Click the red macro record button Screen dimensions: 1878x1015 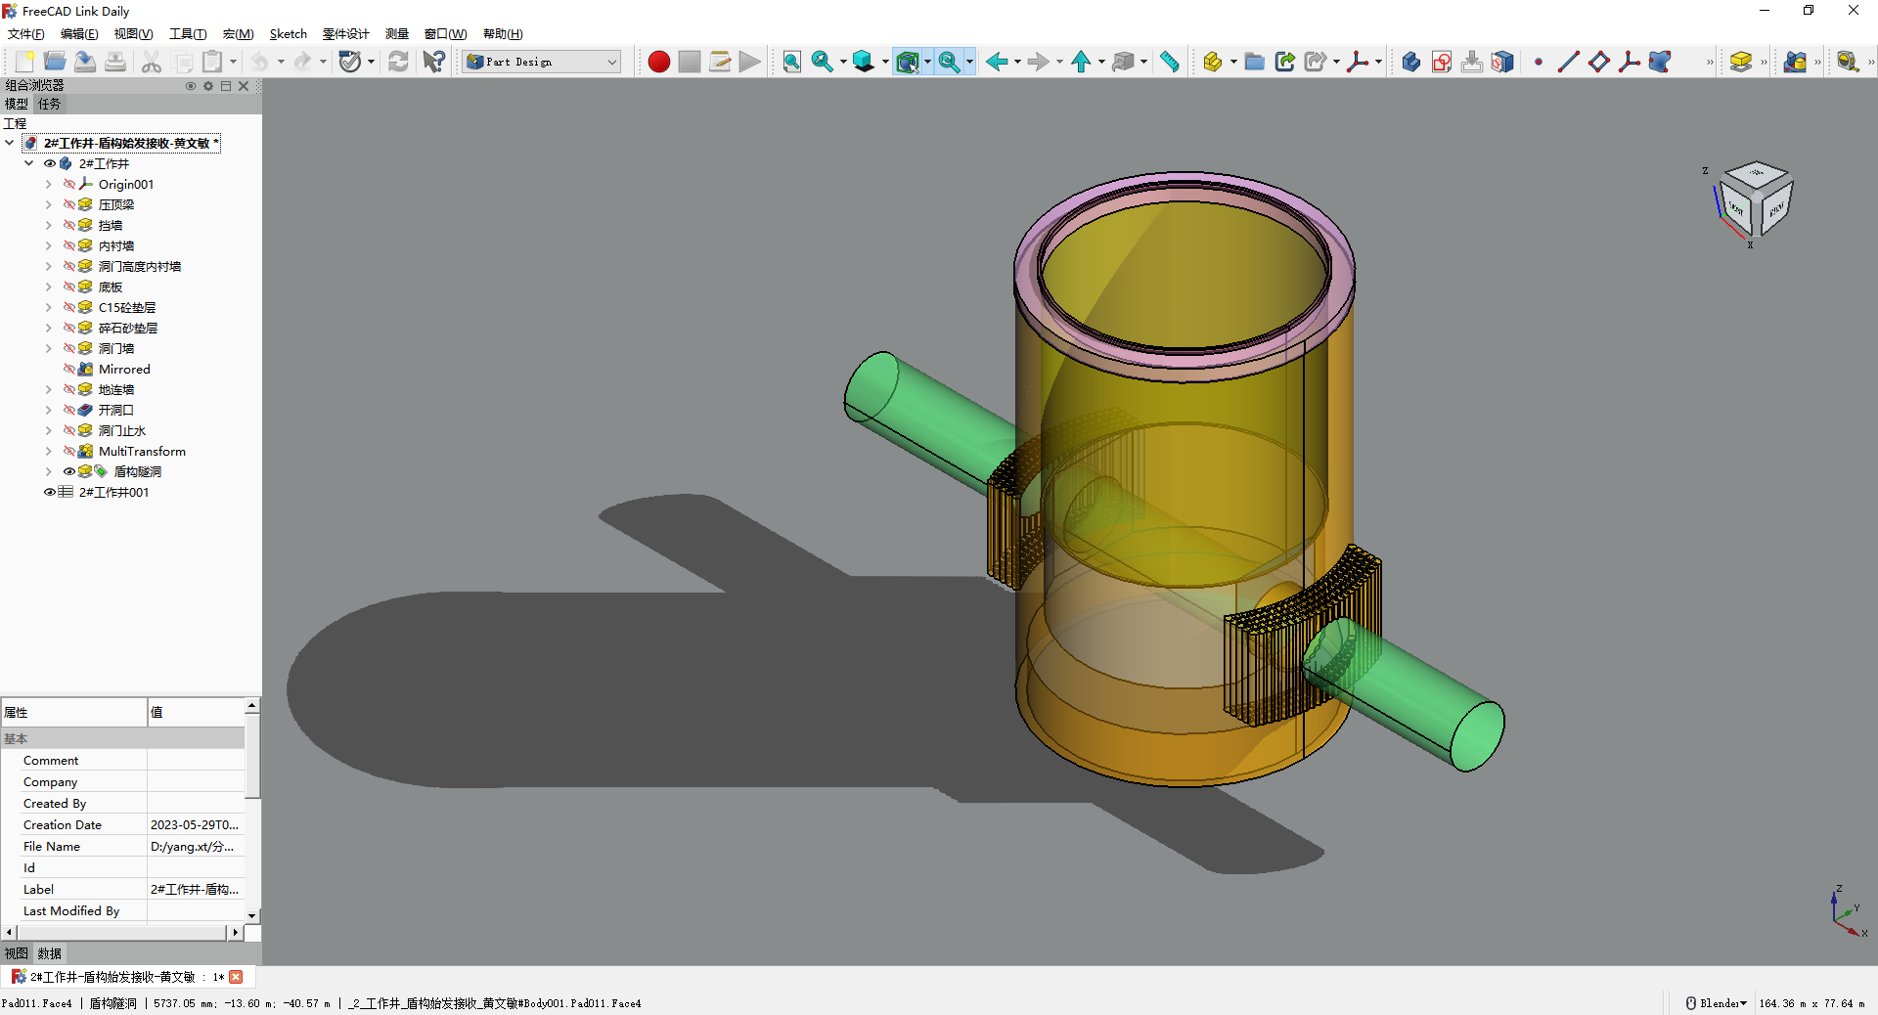pos(658,62)
